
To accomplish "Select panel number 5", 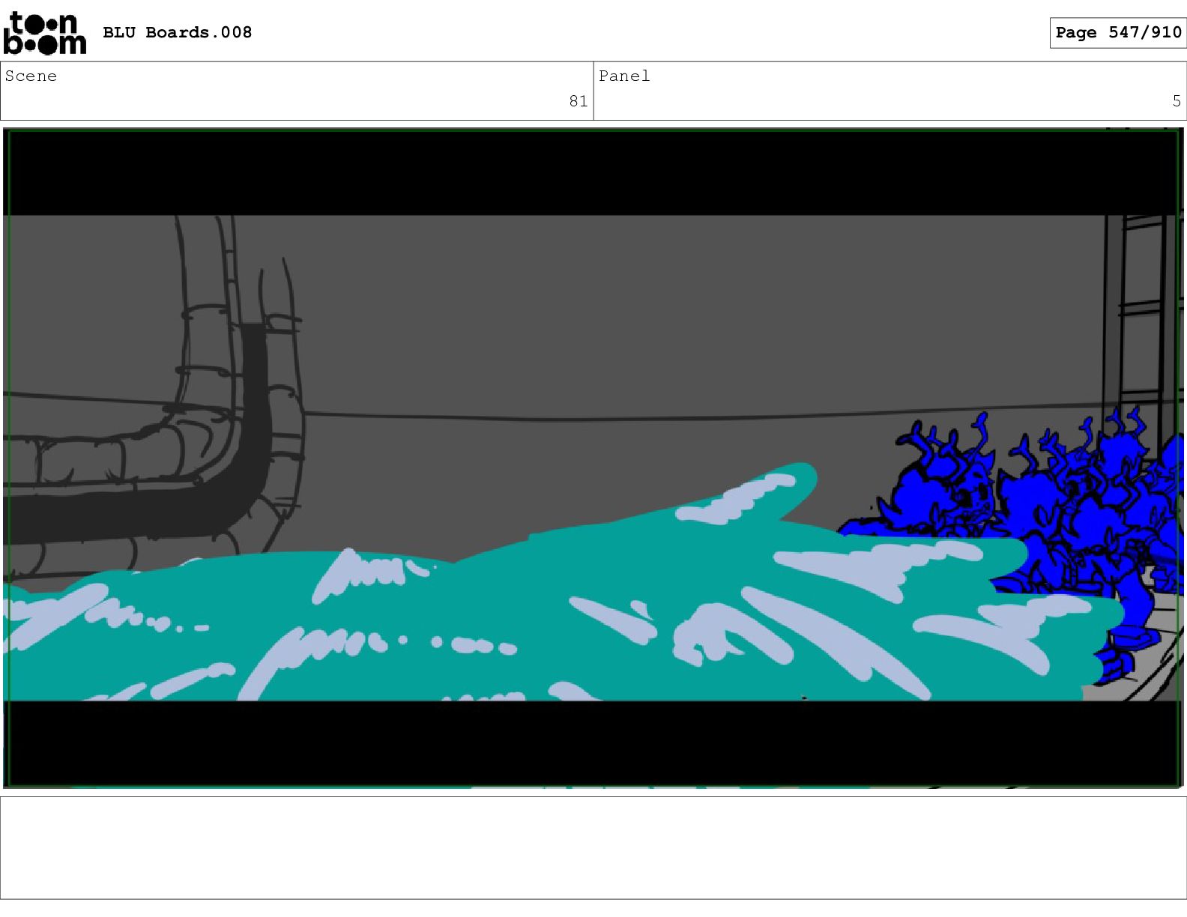I will tap(1176, 101).
